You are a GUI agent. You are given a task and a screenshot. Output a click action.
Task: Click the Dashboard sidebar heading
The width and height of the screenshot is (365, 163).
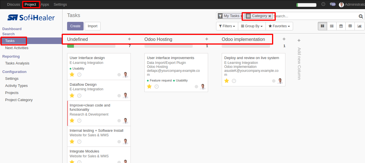pyautogui.click(x=12, y=29)
